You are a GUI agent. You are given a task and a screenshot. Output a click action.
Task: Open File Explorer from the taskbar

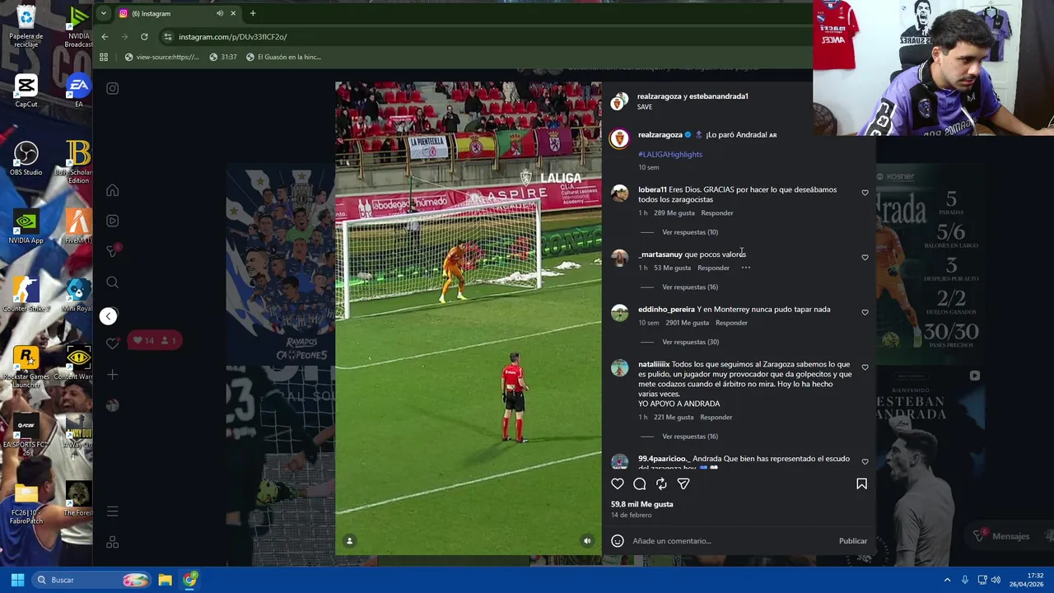(x=165, y=580)
